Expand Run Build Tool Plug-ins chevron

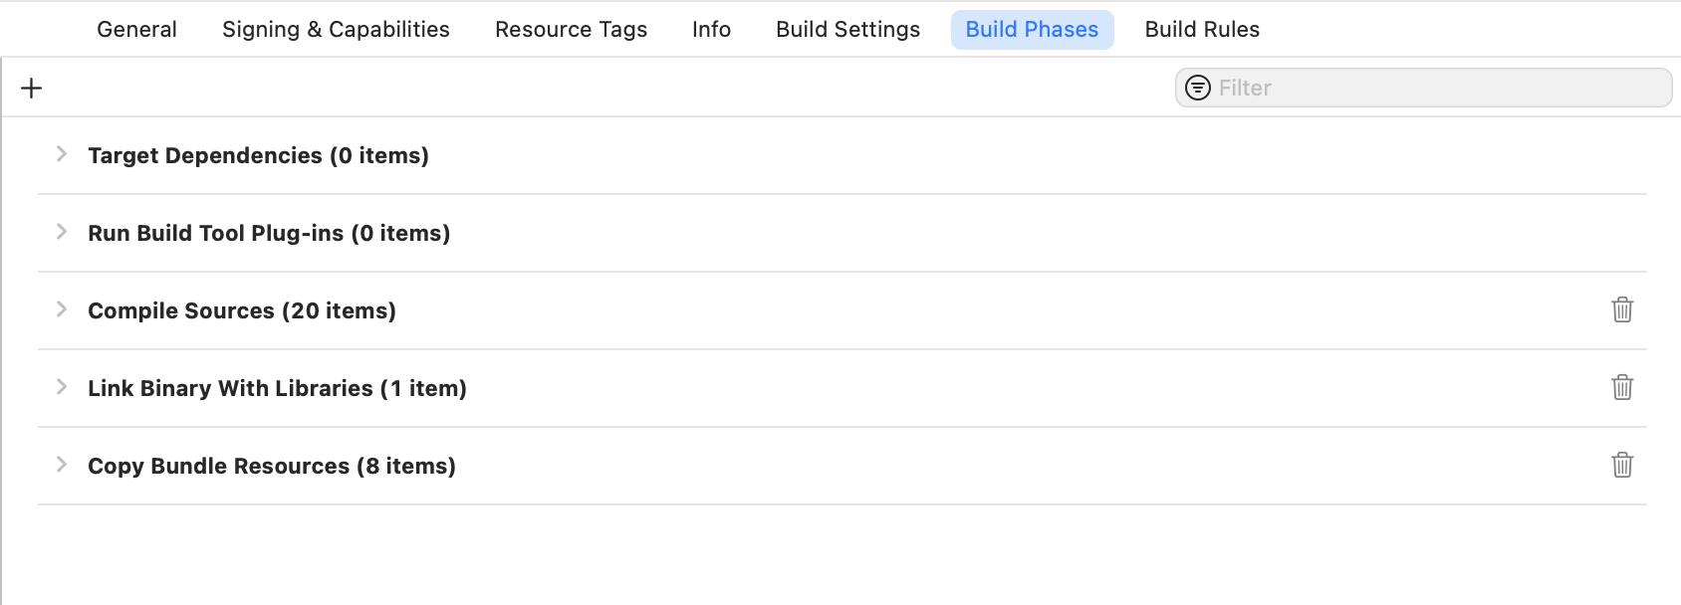62,232
